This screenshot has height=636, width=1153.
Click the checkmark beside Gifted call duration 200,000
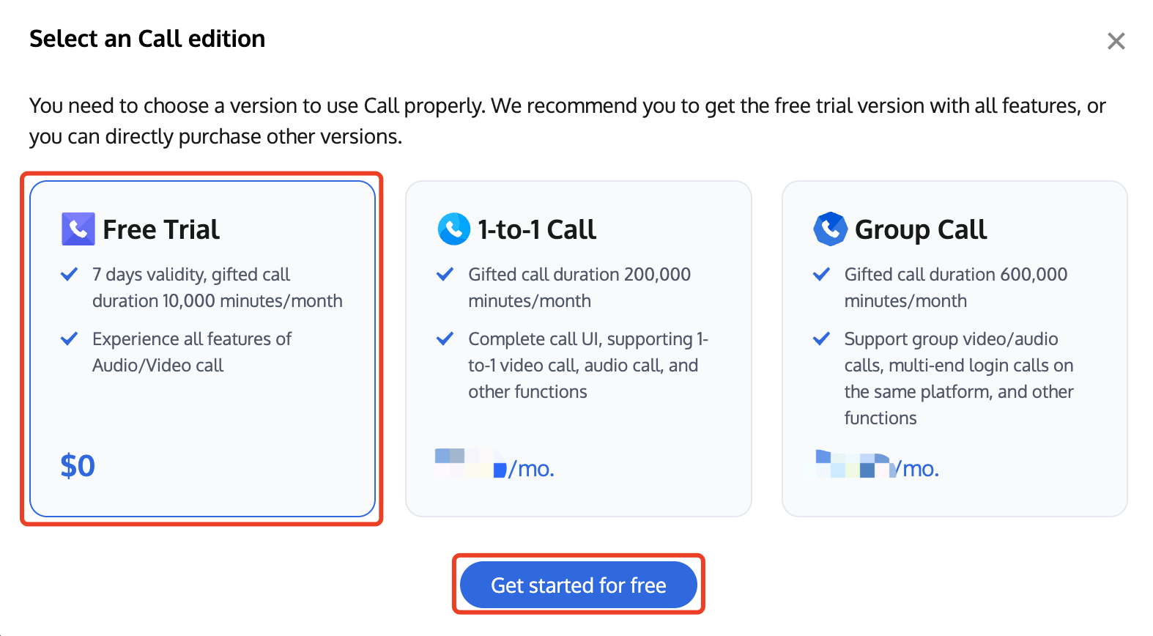[x=445, y=274]
